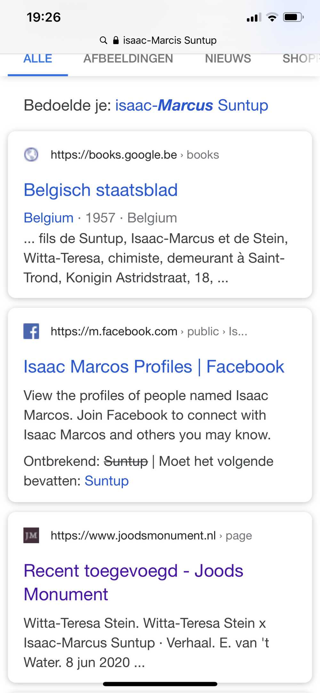Tap the cellular signal bars icon
Viewport: 320px width, 693px height.
[254, 17]
